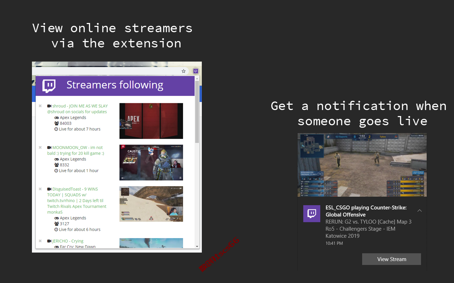Open shroud - JOIN ME AS WE SLAY stream link
Image resolution: width=454 pixels, height=283 pixels.
[77, 109]
